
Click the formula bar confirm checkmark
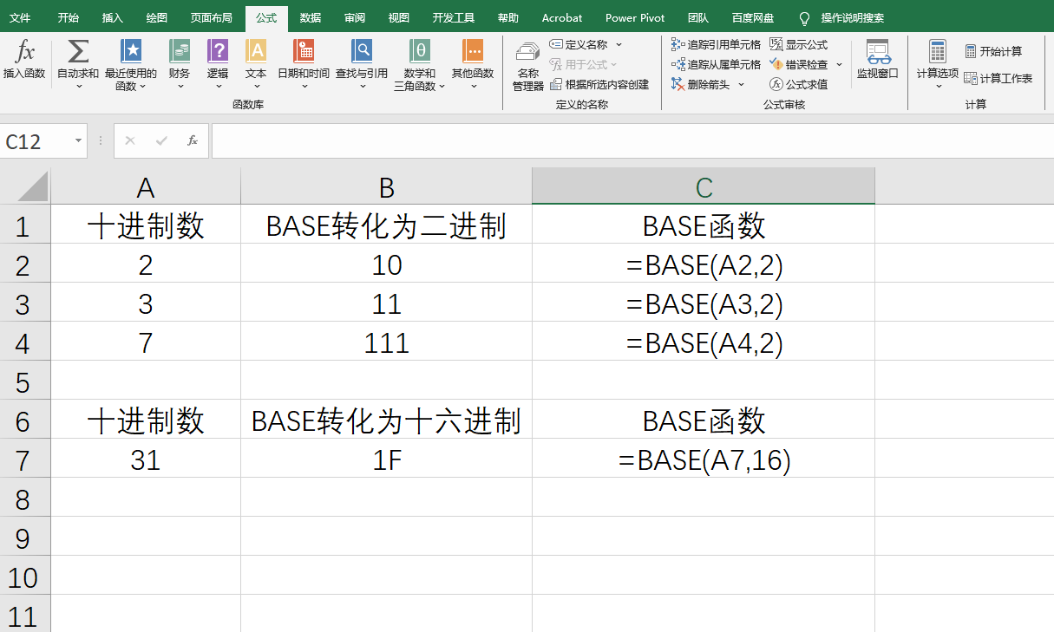pyautogui.click(x=161, y=140)
